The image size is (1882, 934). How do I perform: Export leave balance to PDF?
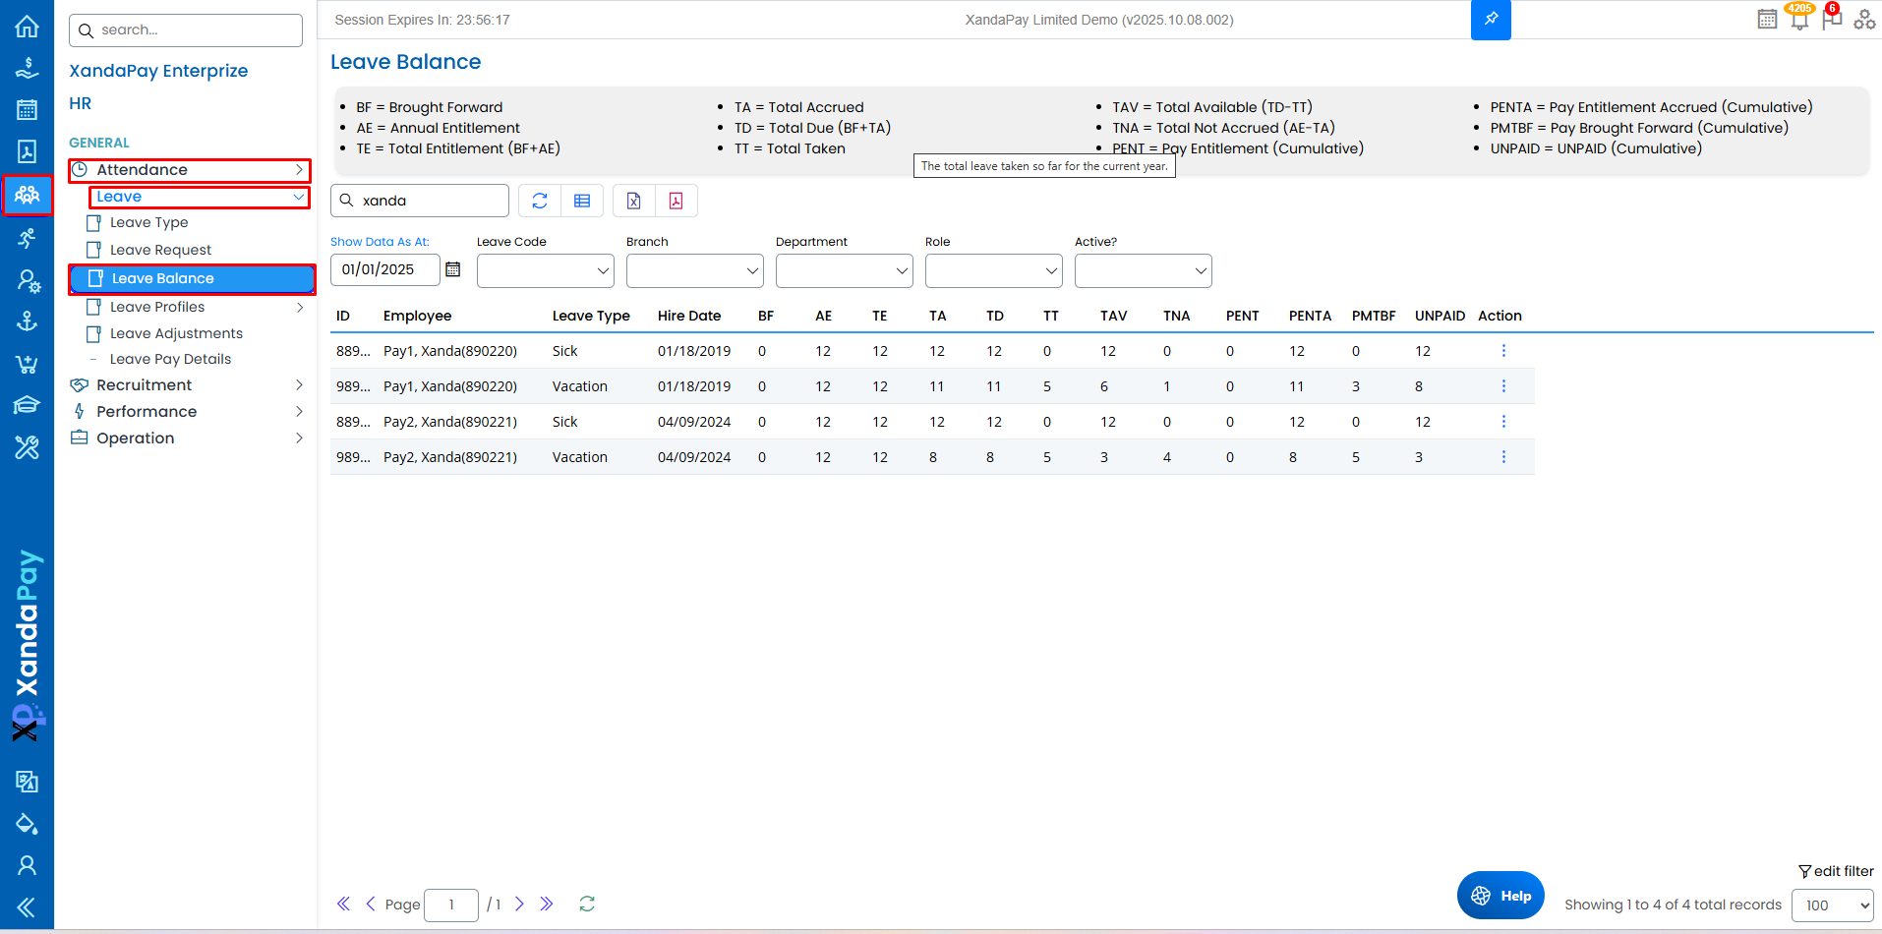pos(676,201)
